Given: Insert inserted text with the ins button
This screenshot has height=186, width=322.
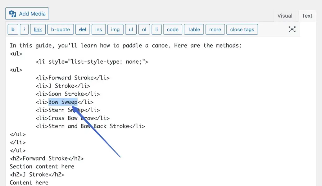Looking at the screenshot, I should coord(98,29).
